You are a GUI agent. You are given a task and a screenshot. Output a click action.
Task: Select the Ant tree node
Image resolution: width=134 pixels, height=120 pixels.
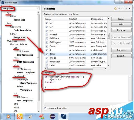pyautogui.click(x=9, y=13)
